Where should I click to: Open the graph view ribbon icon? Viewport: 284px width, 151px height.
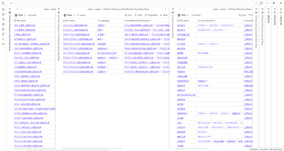coord(3,19)
